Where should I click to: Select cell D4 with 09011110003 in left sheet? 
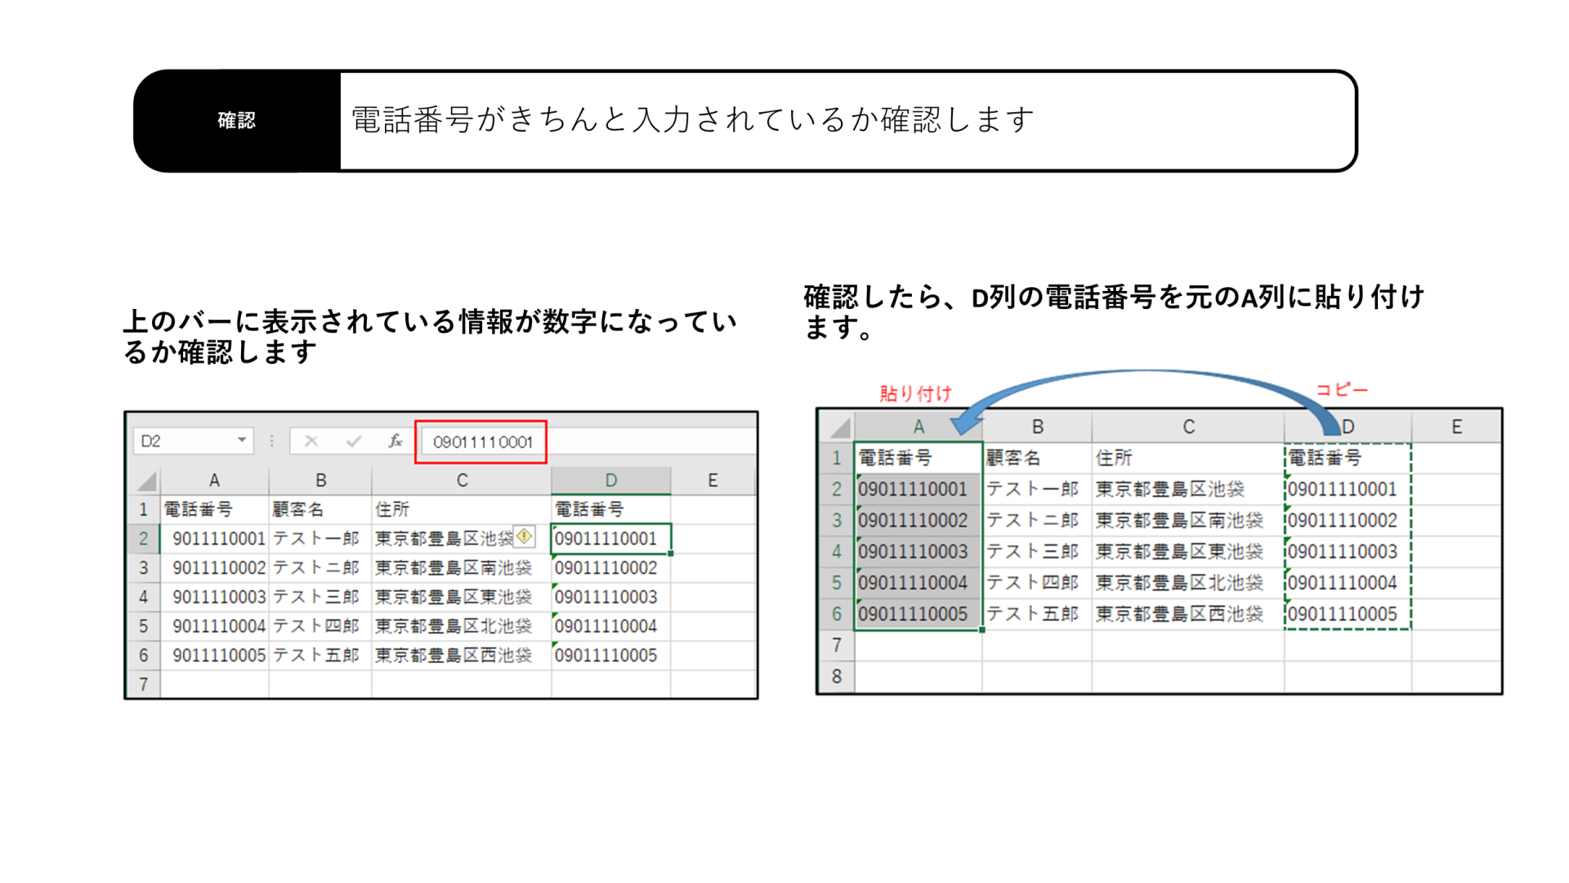pos(611,597)
